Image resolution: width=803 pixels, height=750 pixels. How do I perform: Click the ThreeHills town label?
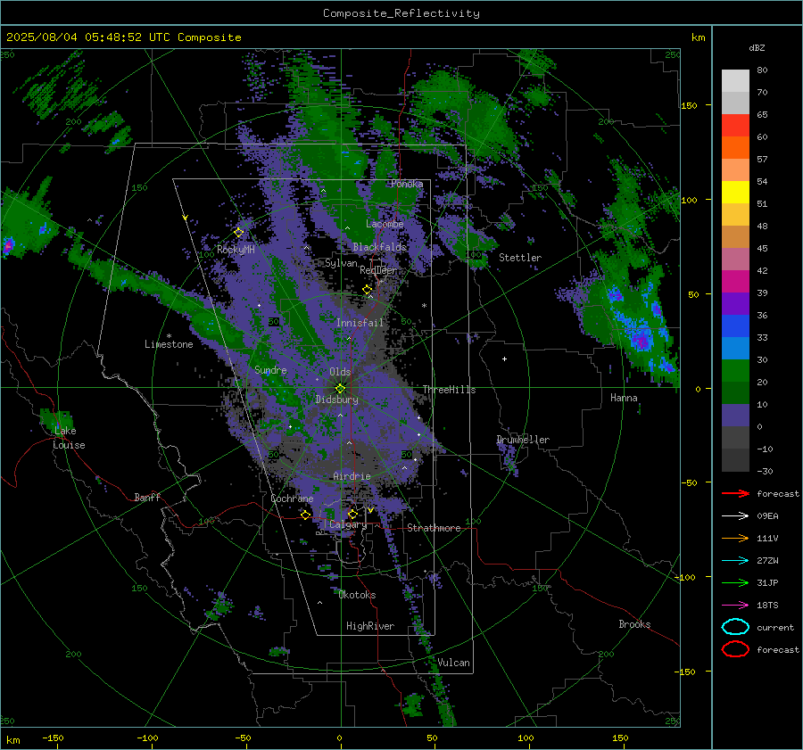coord(449,390)
